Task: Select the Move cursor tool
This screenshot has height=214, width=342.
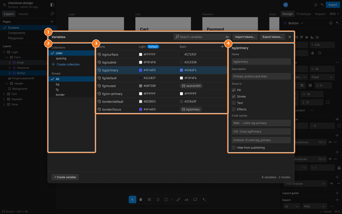Action: (132, 199)
